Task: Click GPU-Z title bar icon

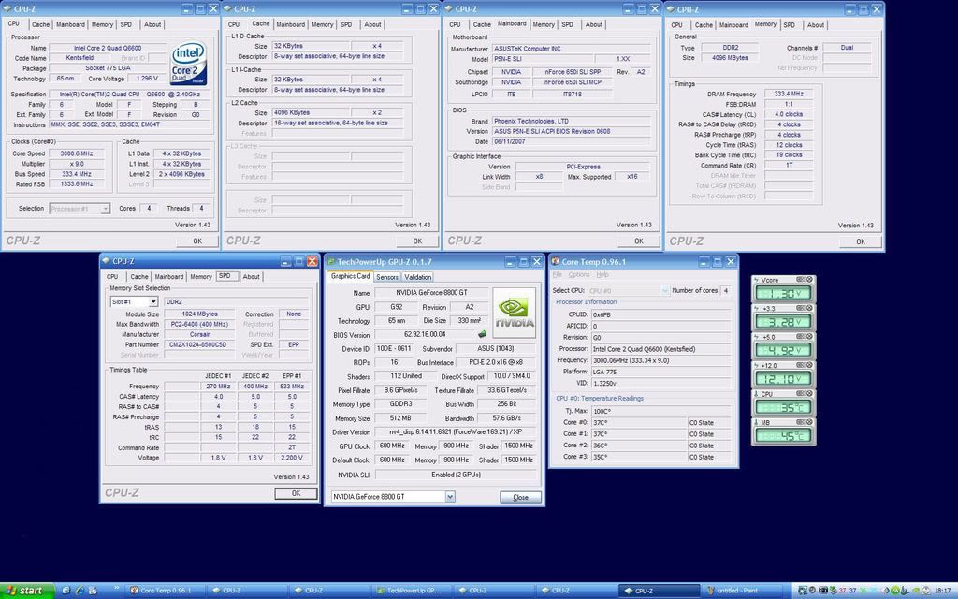Action: click(330, 262)
